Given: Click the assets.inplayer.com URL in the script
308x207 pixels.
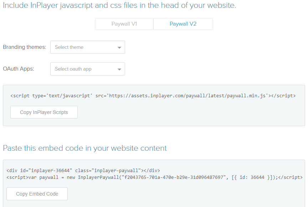Looking at the screenshot, I should 188,95.
